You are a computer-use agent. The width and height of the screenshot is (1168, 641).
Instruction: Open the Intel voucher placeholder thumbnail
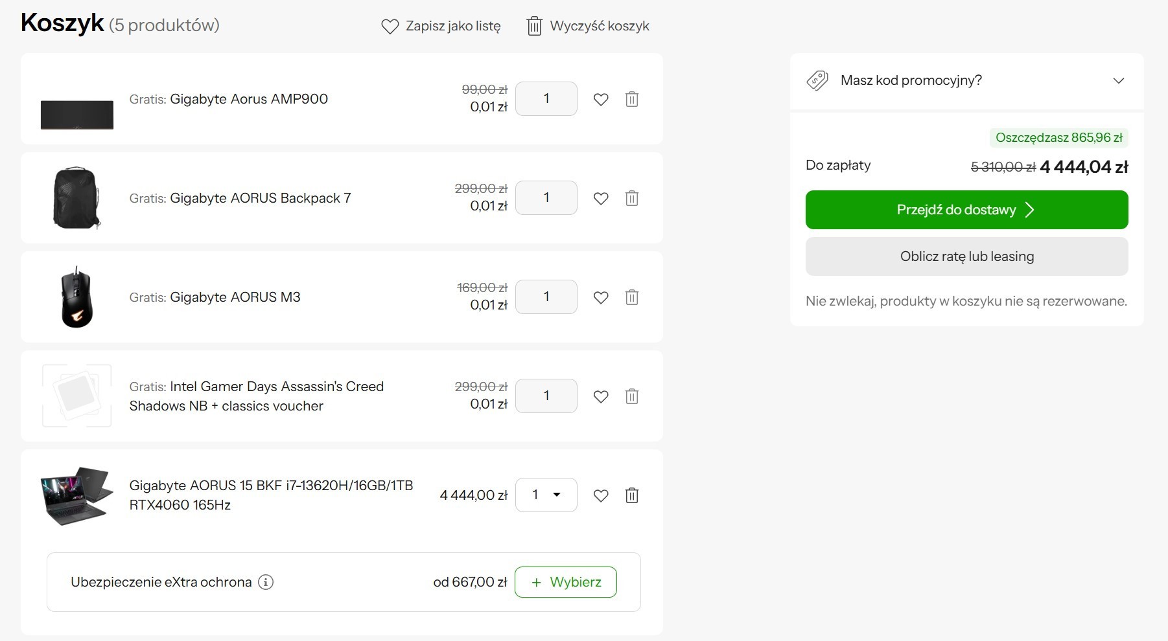[x=77, y=396]
